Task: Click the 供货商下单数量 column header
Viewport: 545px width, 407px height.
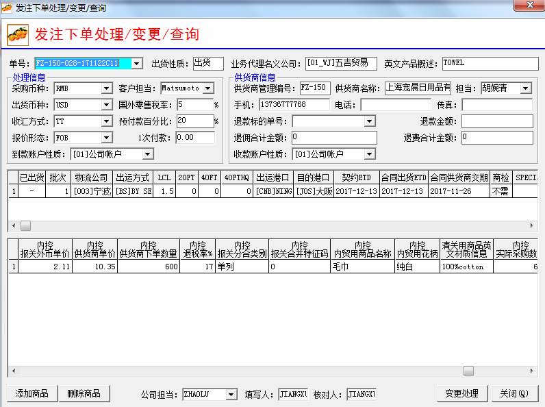Action: 149,249
